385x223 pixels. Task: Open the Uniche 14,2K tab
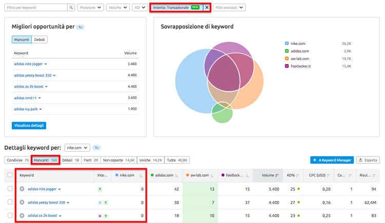tap(151, 160)
